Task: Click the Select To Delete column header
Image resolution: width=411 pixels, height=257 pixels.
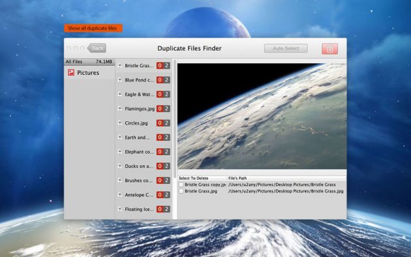Action: click(202, 178)
